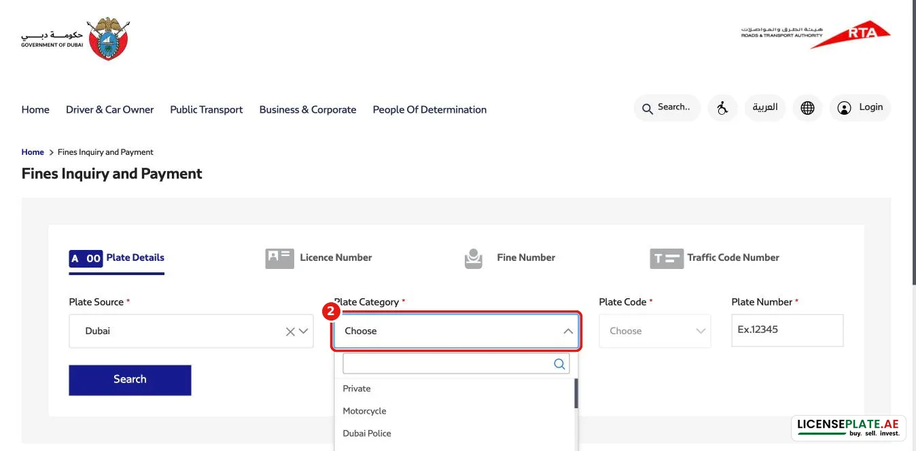916x451 pixels.
Task: Switch to Fine Number tab
Action: [510, 258]
